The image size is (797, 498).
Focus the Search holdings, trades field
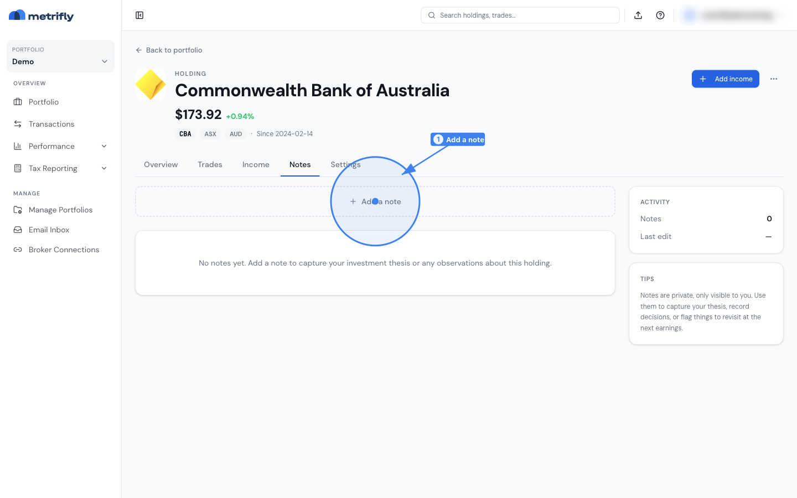click(x=520, y=15)
